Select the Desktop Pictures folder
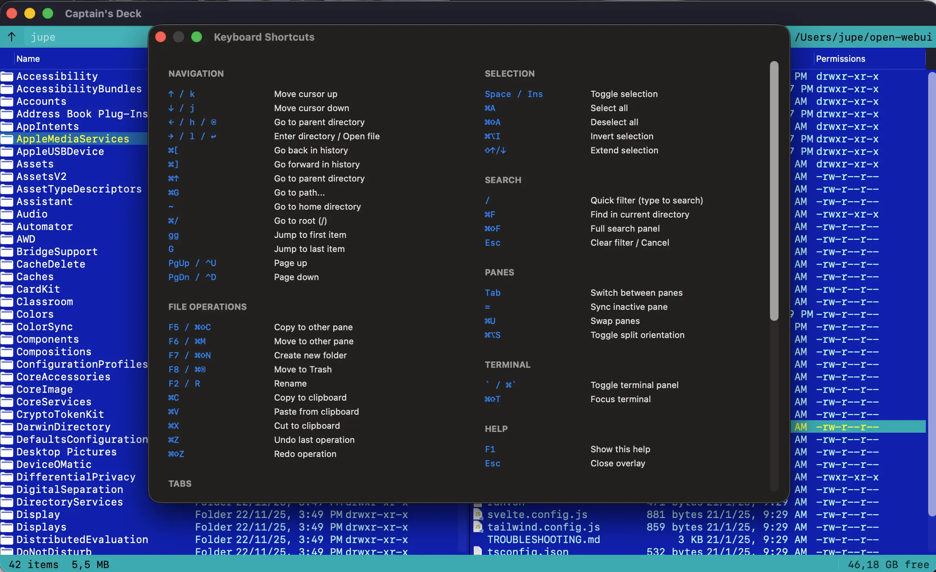 tap(67, 452)
